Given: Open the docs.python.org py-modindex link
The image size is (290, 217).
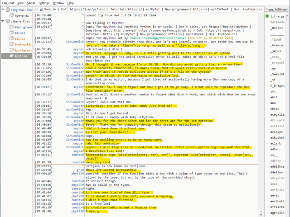Looking at the screenshot, I should pos(213,147).
